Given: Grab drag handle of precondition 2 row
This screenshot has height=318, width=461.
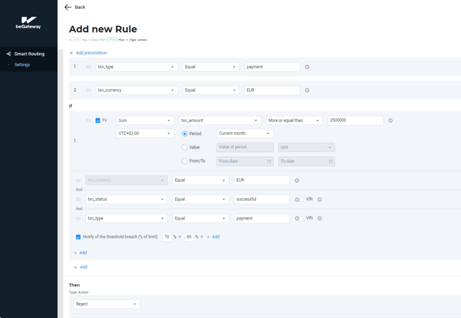Looking at the screenshot, I should 88,90.
